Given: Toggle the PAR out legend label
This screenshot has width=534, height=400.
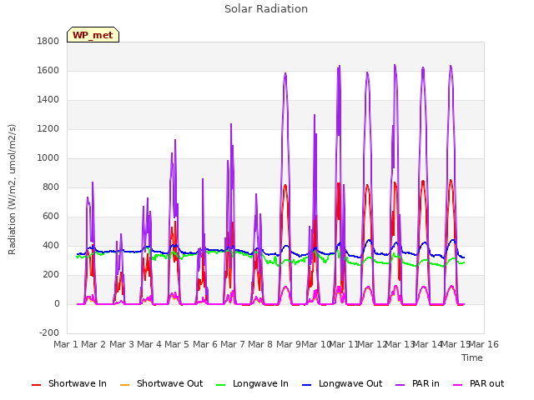Looking at the screenshot, I should [x=486, y=383].
